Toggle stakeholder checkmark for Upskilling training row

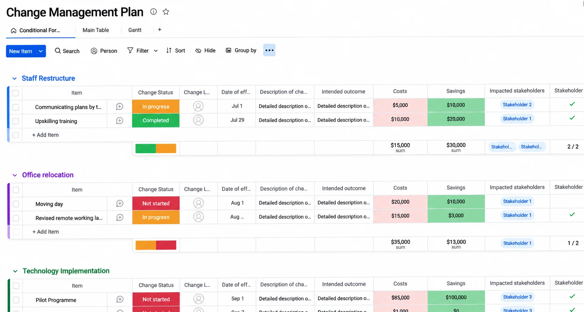point(572,118)
